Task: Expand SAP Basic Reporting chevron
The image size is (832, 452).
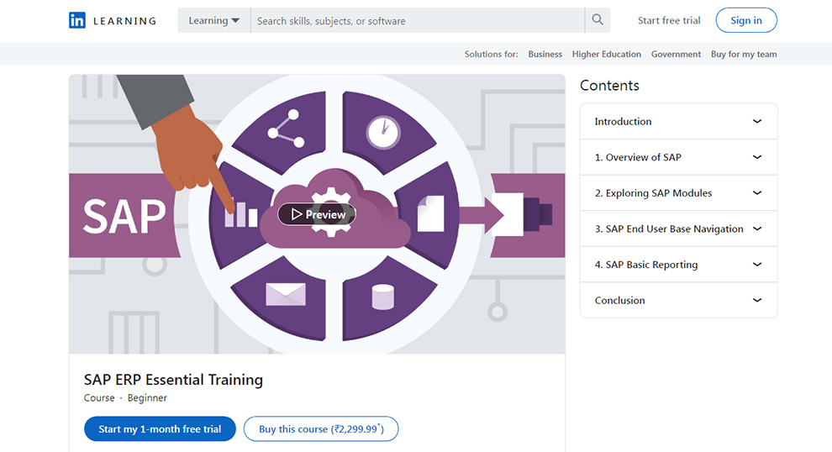Action: 757,264
